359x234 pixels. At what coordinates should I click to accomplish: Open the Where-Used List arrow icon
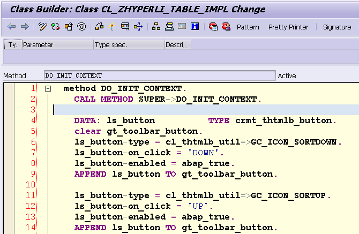[138, 27]
